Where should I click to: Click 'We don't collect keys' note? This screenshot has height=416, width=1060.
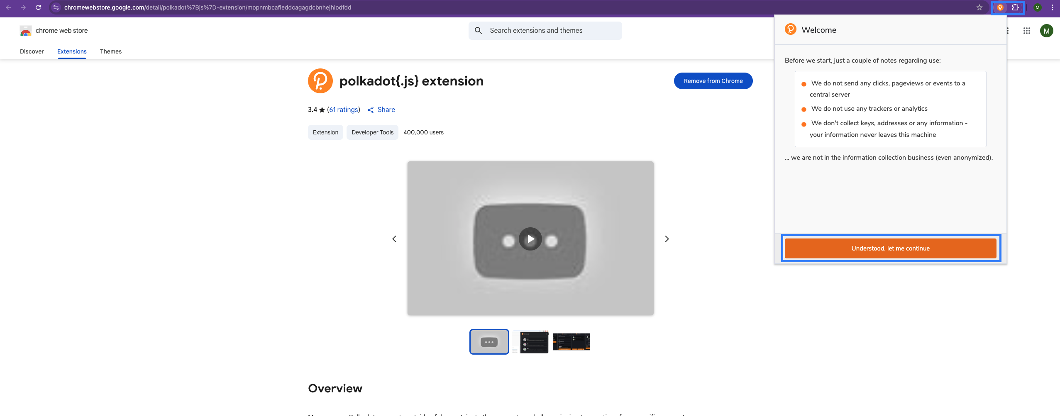click(x=888, y=129)
